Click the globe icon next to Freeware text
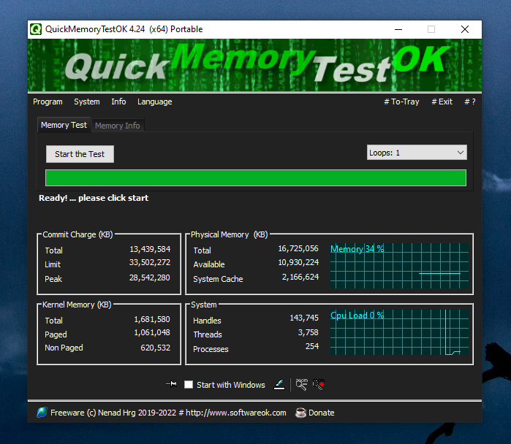The image size is (511, 444). tap(42, 413)
